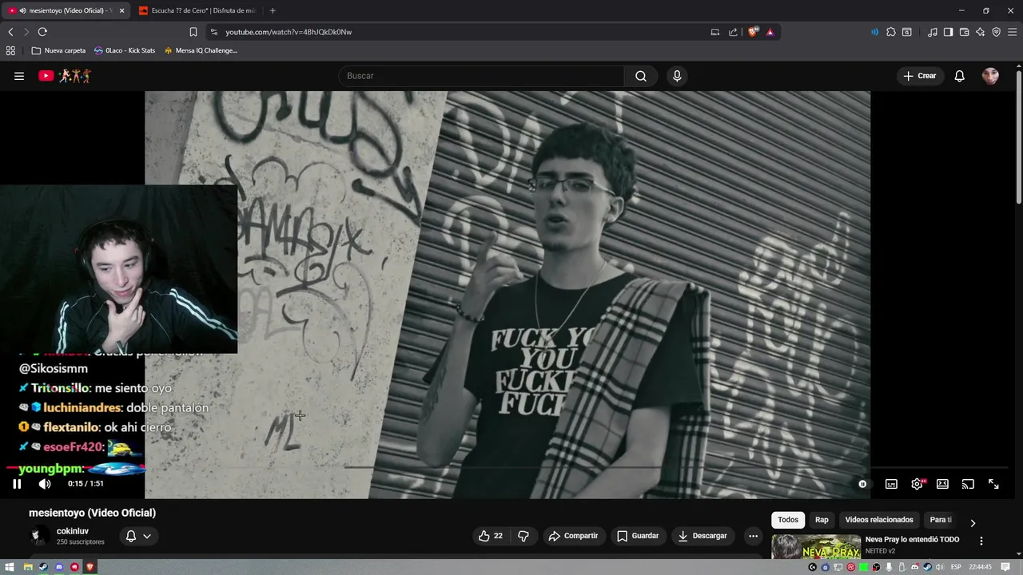The width and height of the screenshot is (1023, 575).
Task: Open more actions three-dot menu below video
Action: click(x=753, y=536)
